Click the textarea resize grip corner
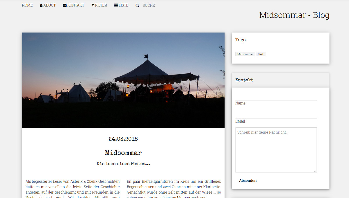349x198 pixels. tap(315, 171)
